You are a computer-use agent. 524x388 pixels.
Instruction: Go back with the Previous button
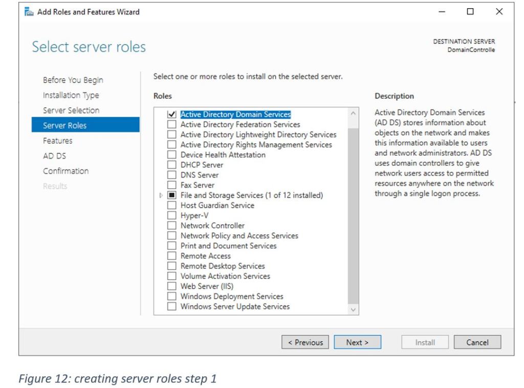(305, 342)
